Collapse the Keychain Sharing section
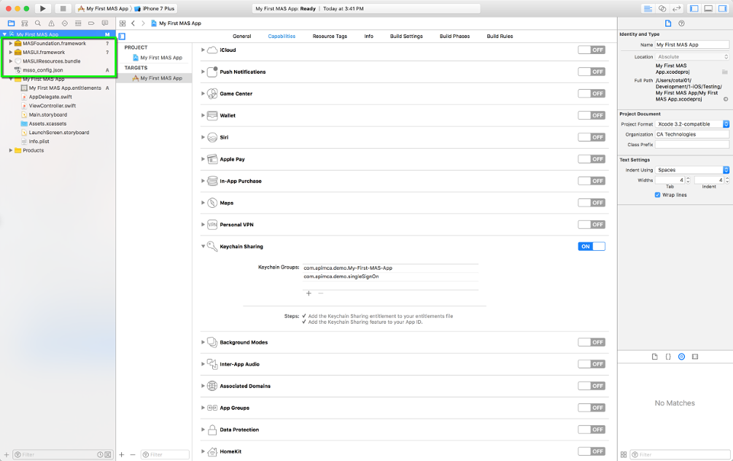 [203, 247]
